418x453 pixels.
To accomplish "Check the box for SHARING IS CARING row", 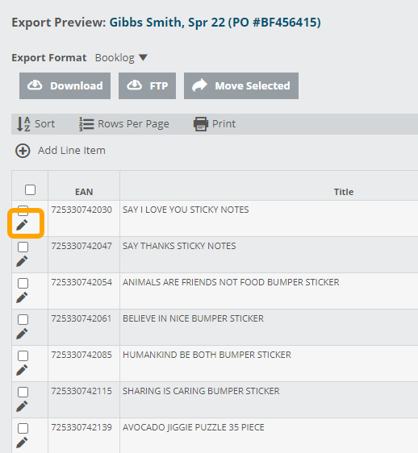I will 23,392.
